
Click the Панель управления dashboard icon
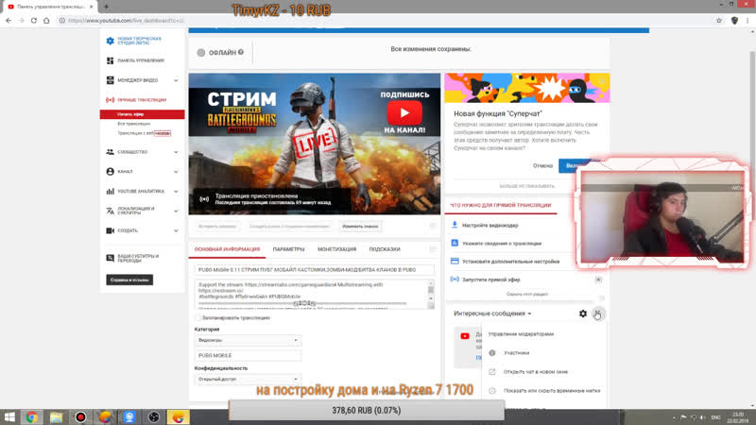110,60
